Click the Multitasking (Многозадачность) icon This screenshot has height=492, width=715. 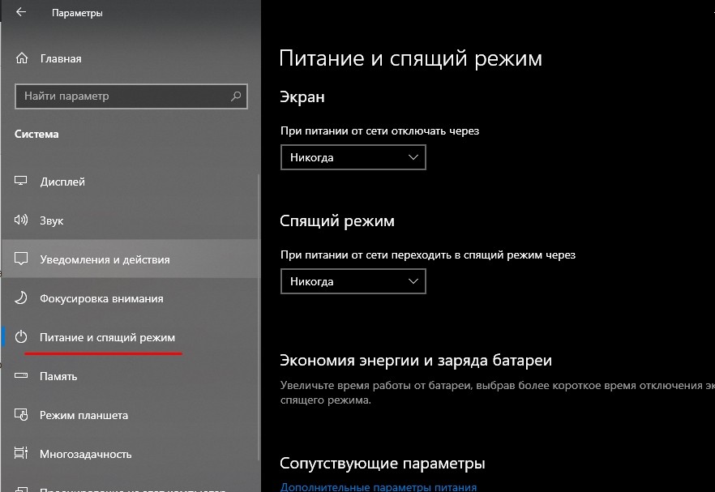point(22,454)
